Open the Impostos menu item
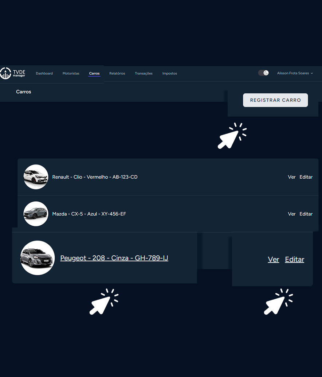The height and width of the screenshot is (377, 322). (169, 73)
